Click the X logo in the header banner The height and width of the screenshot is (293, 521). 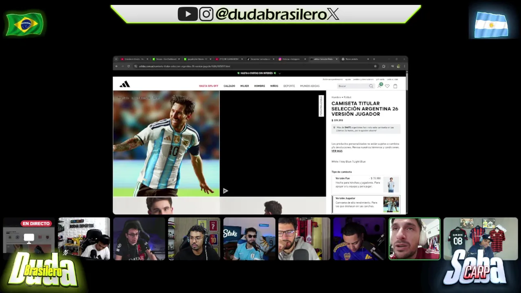(333, 14)
